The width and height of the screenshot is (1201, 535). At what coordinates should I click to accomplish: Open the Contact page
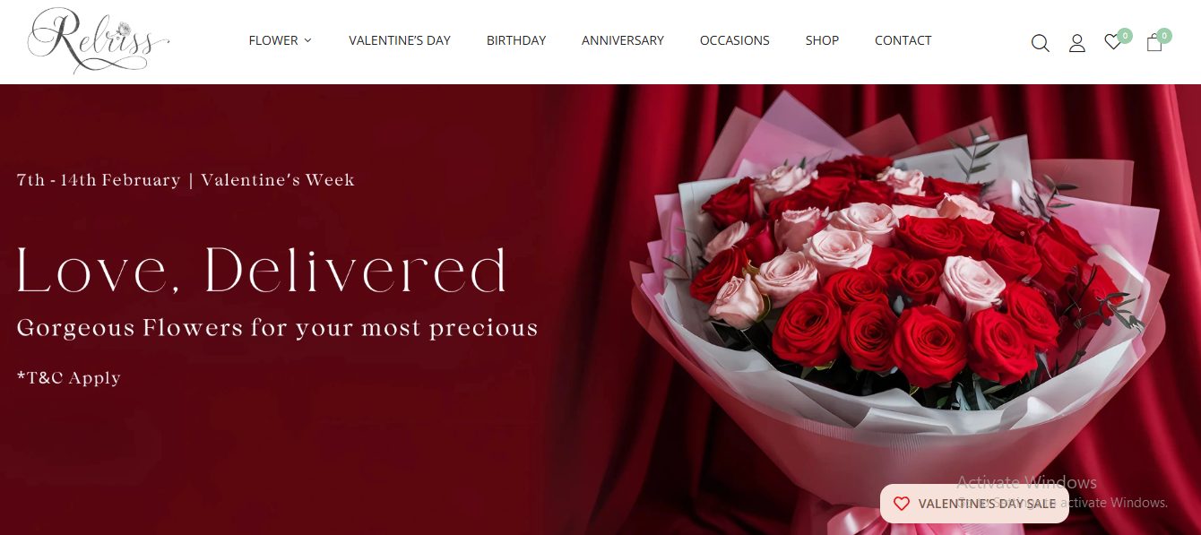tap(903, 40)
